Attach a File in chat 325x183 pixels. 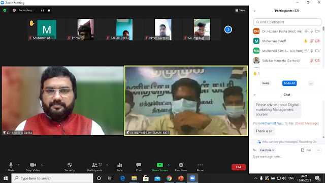coord(306,150)
